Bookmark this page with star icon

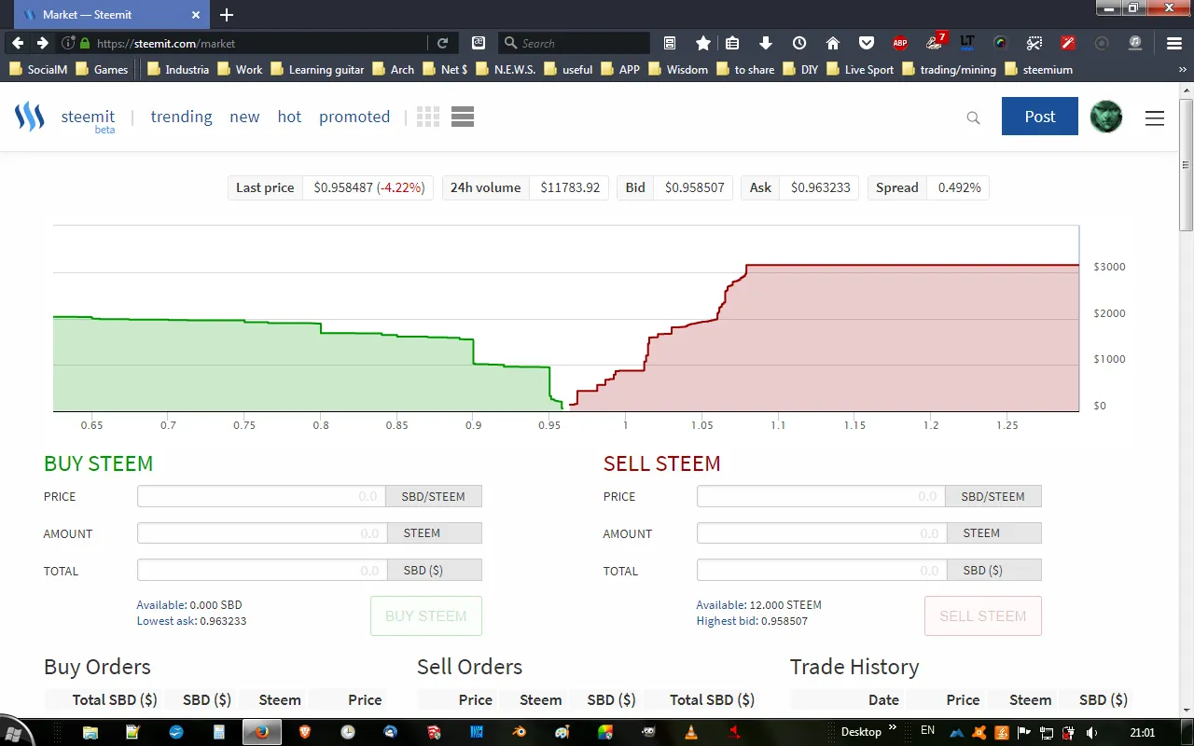coord(703,43)
